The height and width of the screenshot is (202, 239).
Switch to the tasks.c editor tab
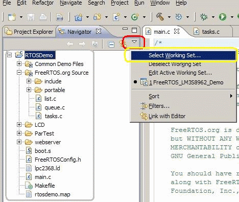(x=210, y=32)
